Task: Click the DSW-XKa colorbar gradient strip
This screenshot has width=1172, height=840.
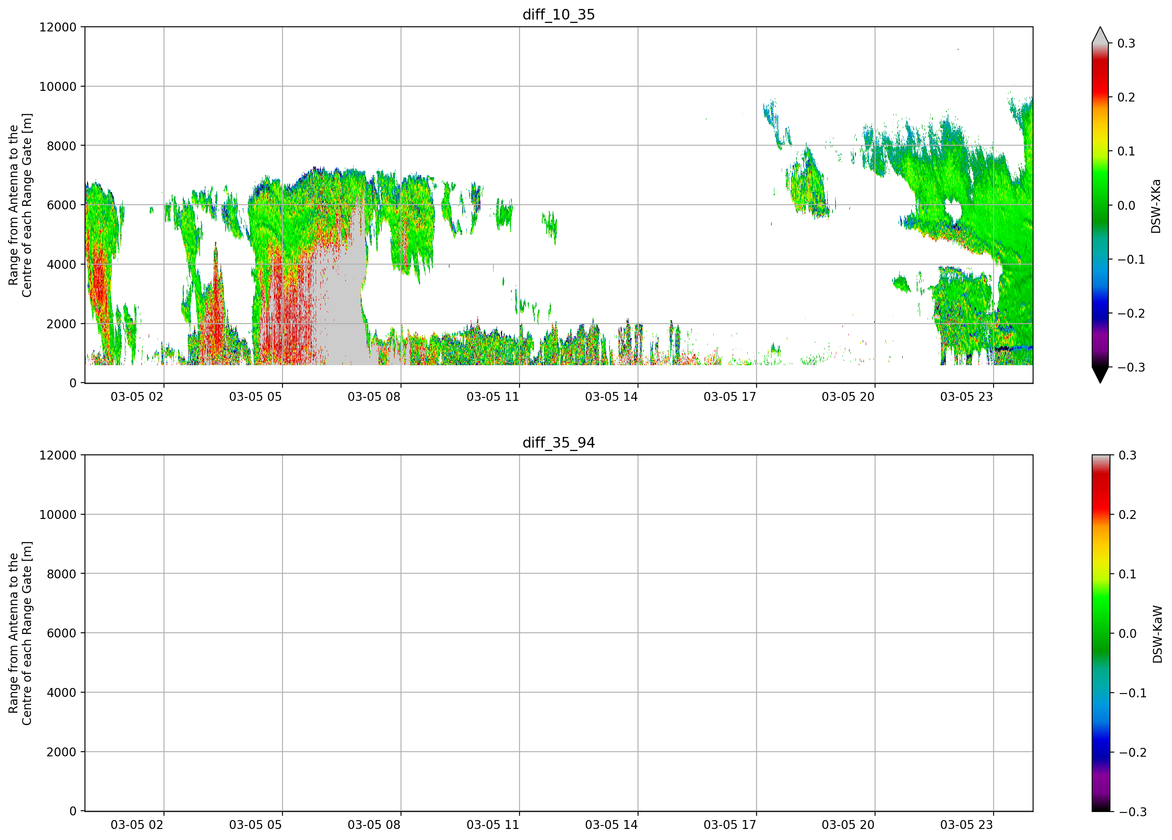Action: (1100, 205)
